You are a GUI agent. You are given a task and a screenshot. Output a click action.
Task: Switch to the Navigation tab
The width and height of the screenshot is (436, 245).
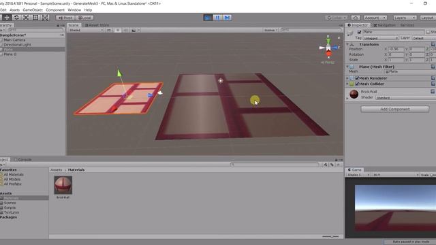384,25
